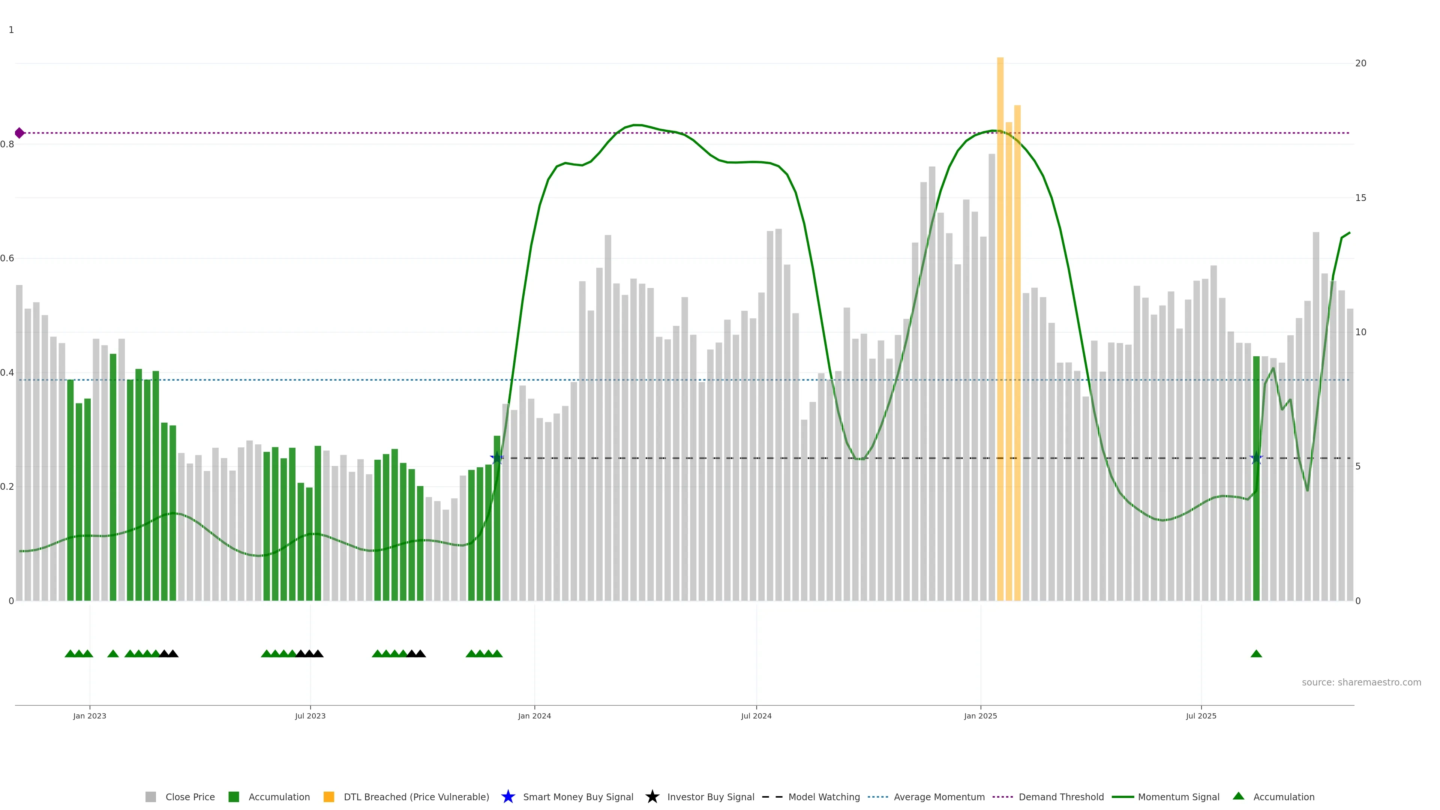Toggle the Average Momentum legend entry

tap(939, 797)
